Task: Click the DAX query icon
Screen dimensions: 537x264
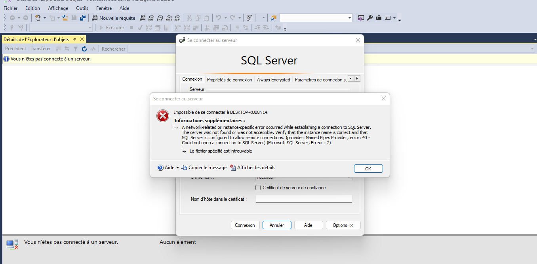Action: (x=177, y=18)
